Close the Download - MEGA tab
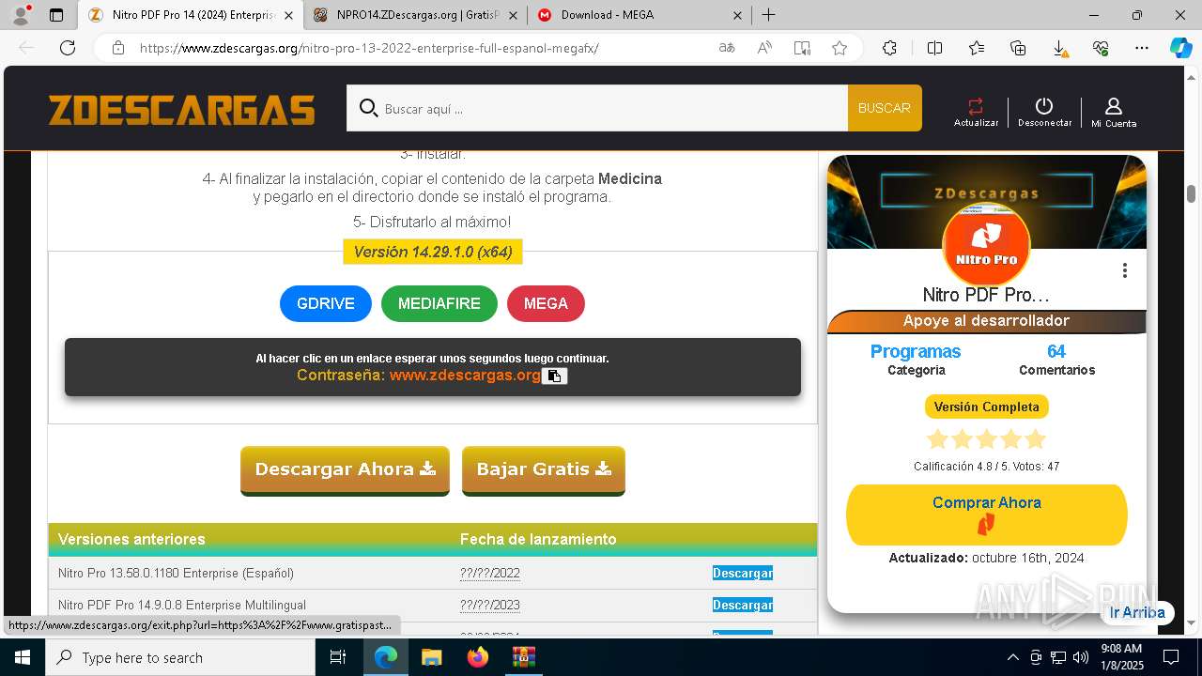1202x676 pixels. click(x=737, y=15)
